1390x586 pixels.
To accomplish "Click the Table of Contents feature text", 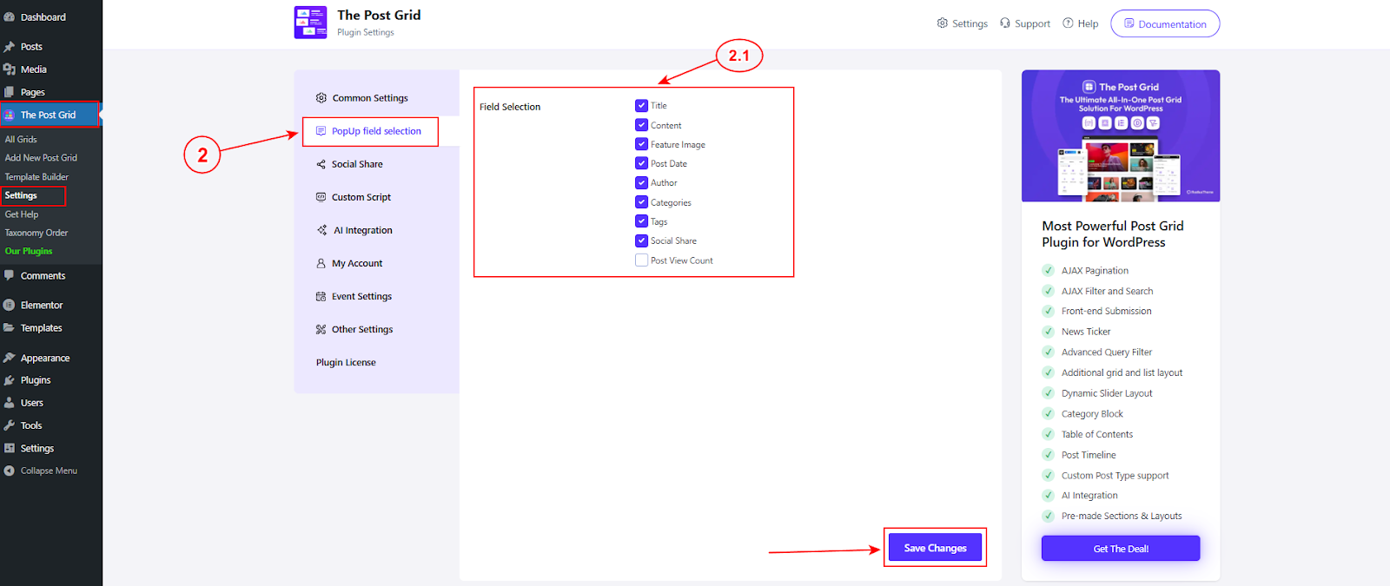I will (x=1097, y=434).
